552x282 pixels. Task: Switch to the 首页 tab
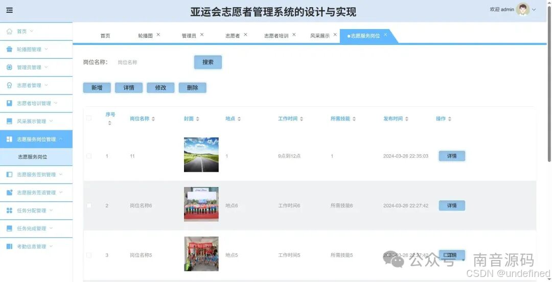pos(105,36)
